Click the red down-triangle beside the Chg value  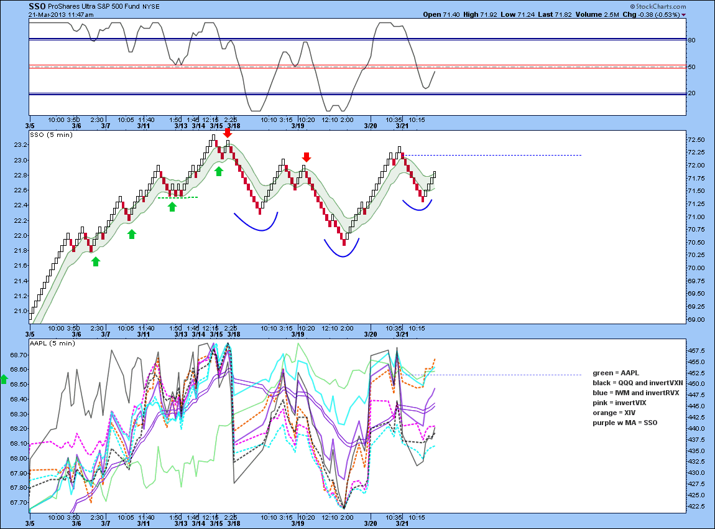point(683,15)
